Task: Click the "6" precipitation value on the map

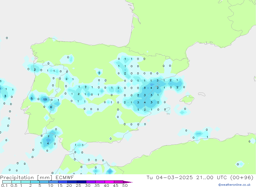Action: click(51, 107)
